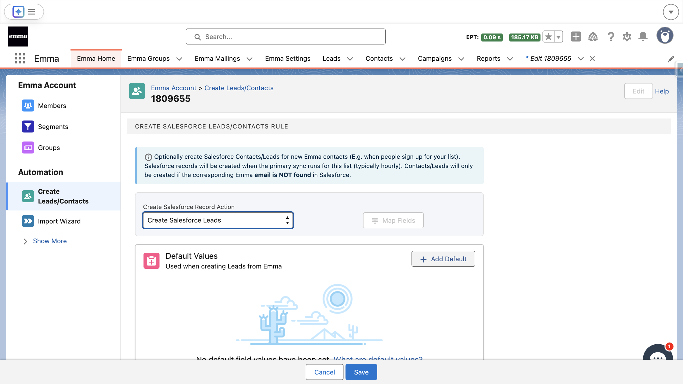Close the Edit 1809655 tab

click(x=592, y=58)
